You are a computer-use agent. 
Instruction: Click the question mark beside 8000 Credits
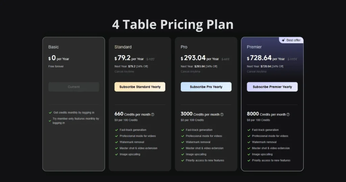(288, 114)
